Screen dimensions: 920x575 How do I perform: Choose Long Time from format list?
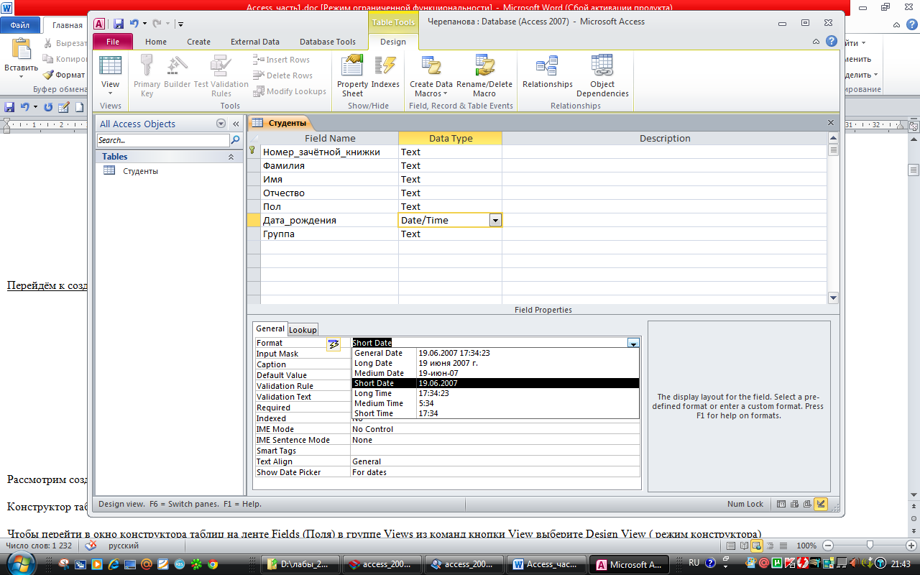pyautogui.click(x=495, y=393)
